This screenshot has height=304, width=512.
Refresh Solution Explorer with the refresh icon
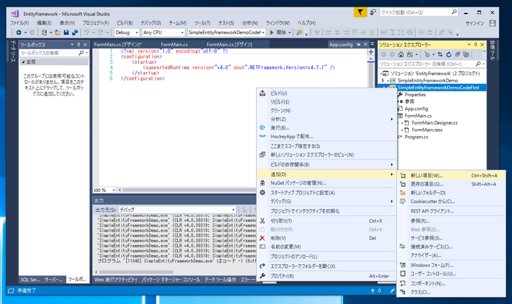(449, 54)
